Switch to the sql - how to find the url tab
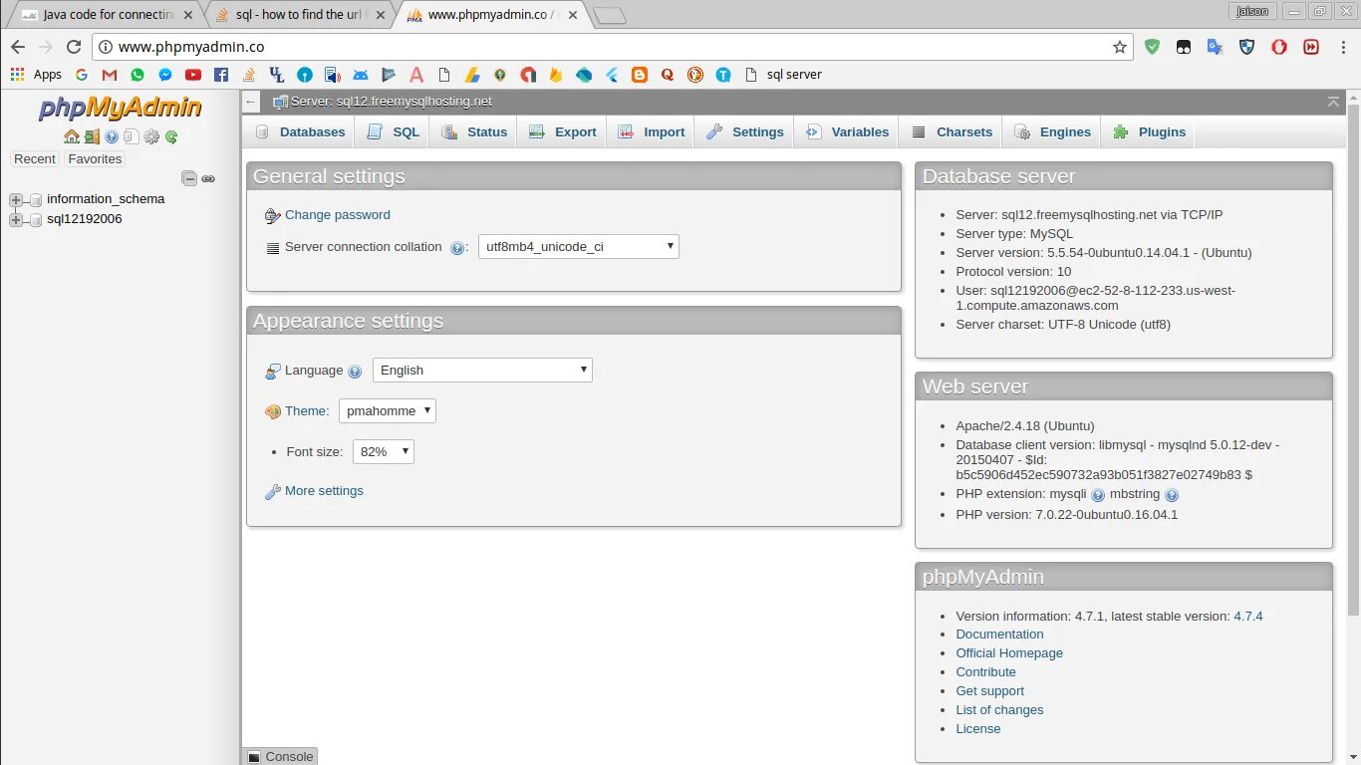Viewport: 1361px width, 765px height. 299,15
